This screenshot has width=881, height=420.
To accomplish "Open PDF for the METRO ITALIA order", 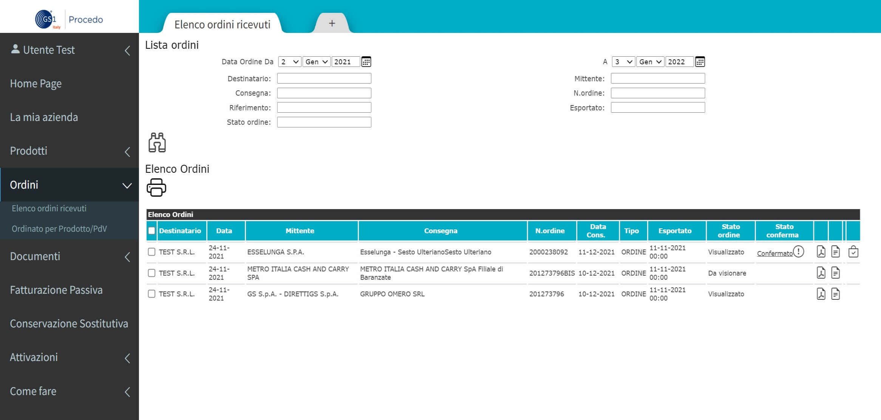I will pos(821,273).
